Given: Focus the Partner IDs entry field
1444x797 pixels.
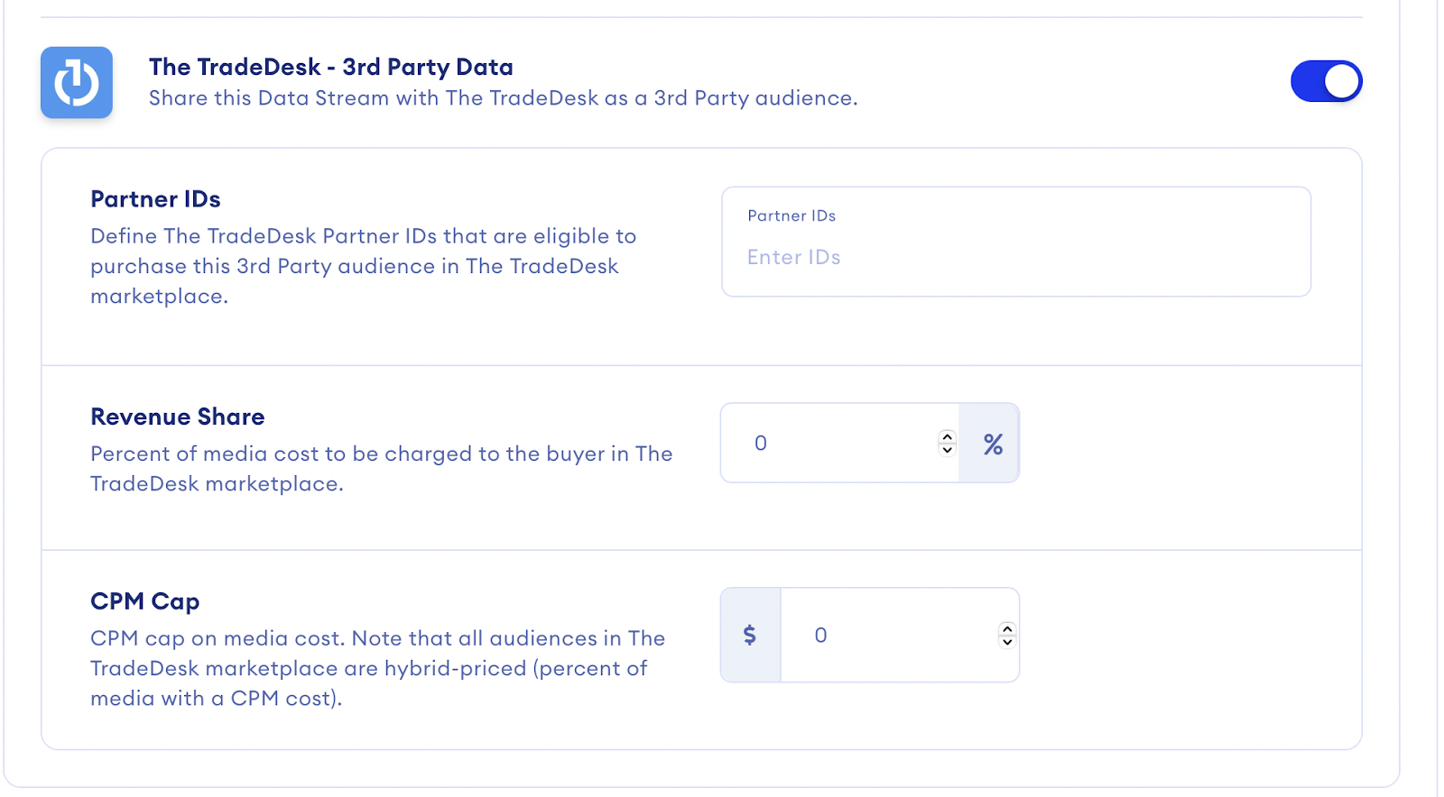Looking at the screenshot, I should tap(1015, 257).
